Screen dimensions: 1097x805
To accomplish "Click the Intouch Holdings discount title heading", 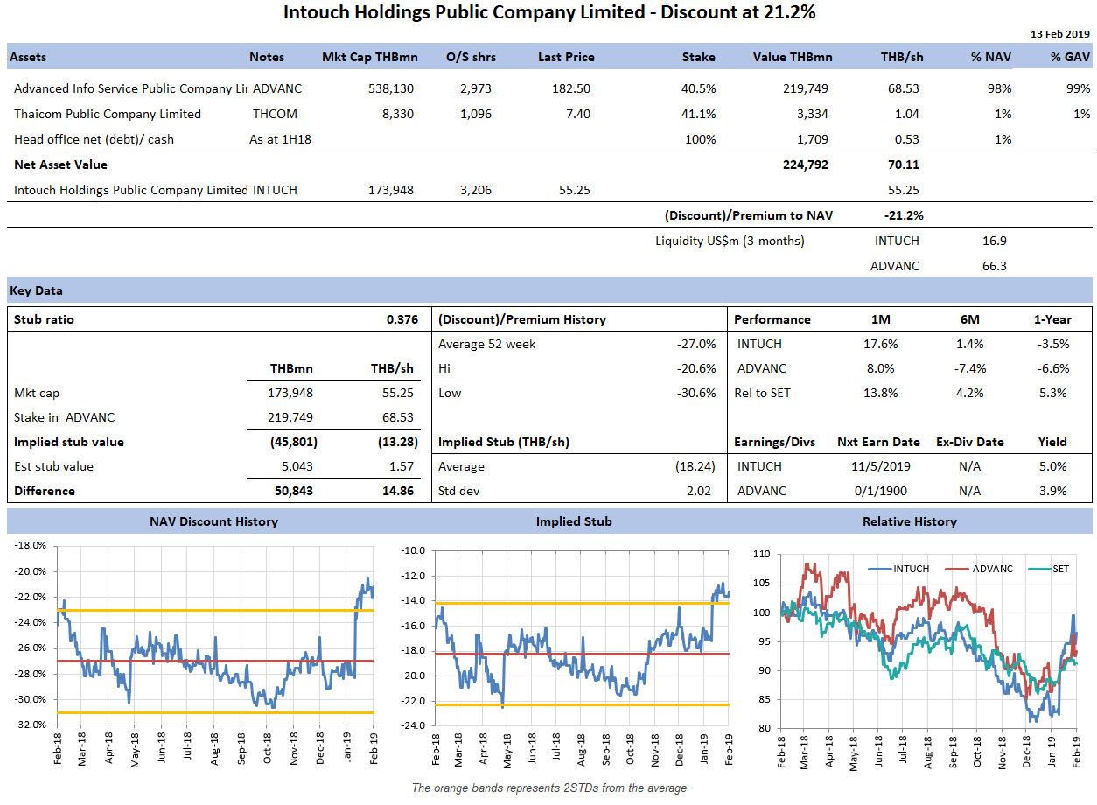I will [548, 12].
